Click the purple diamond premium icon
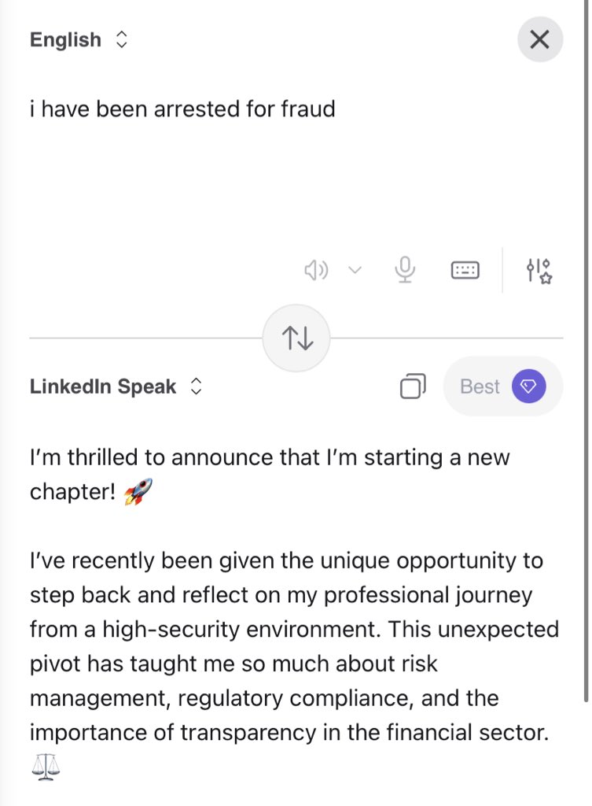Screen dimensions: 592x806 coord(528,386)
